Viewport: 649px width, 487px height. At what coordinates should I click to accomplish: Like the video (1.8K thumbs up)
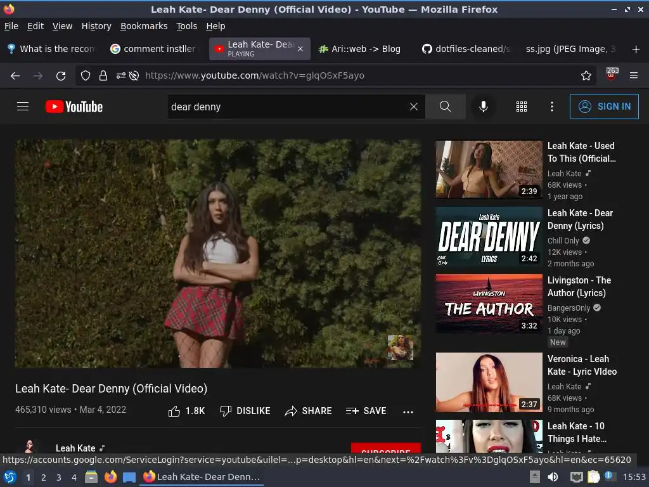click(x=186, y=411)
